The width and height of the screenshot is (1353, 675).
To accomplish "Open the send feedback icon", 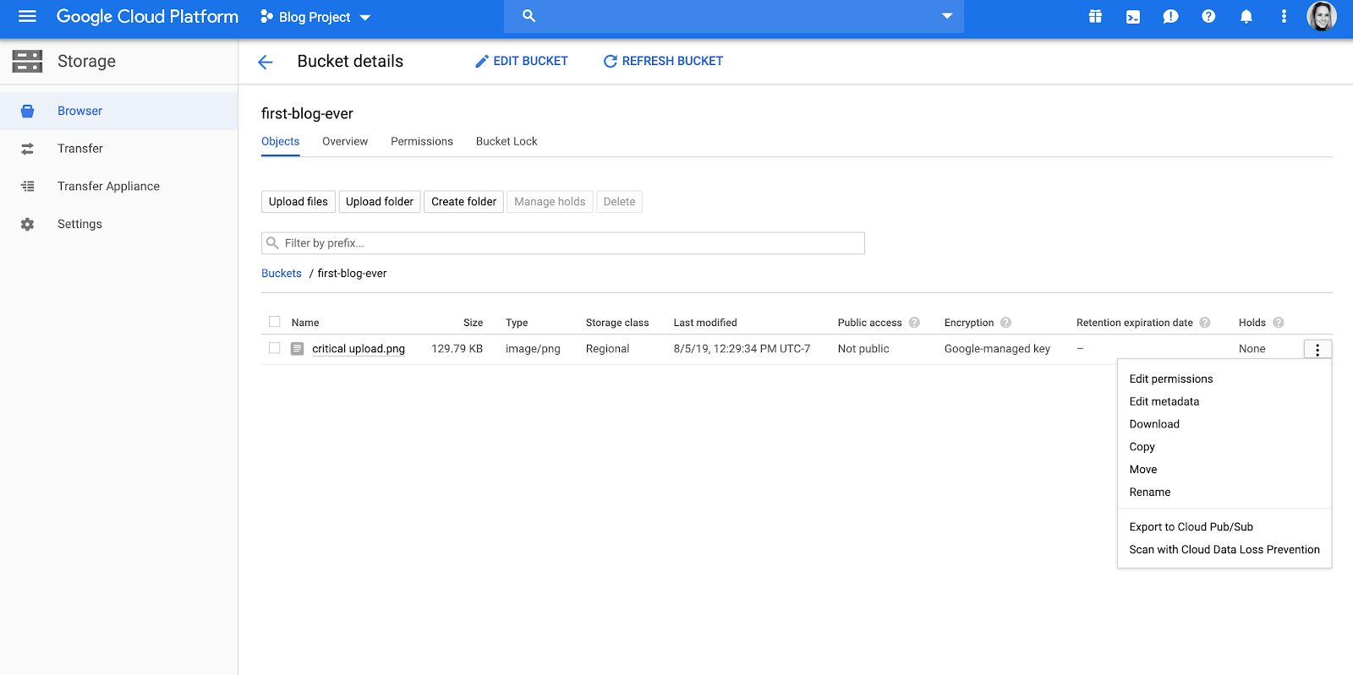I will pyautogui.click(x=1170, y=17).
